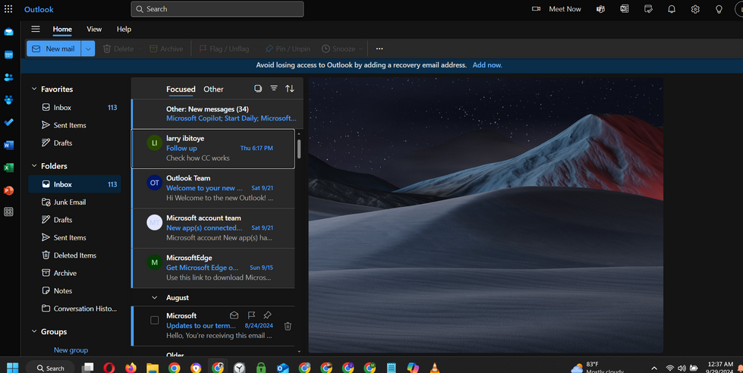The image size is (743, 373).
Task: Open Calendar from the left app rail
Action: pyautogui.click(x=8, y=55)
